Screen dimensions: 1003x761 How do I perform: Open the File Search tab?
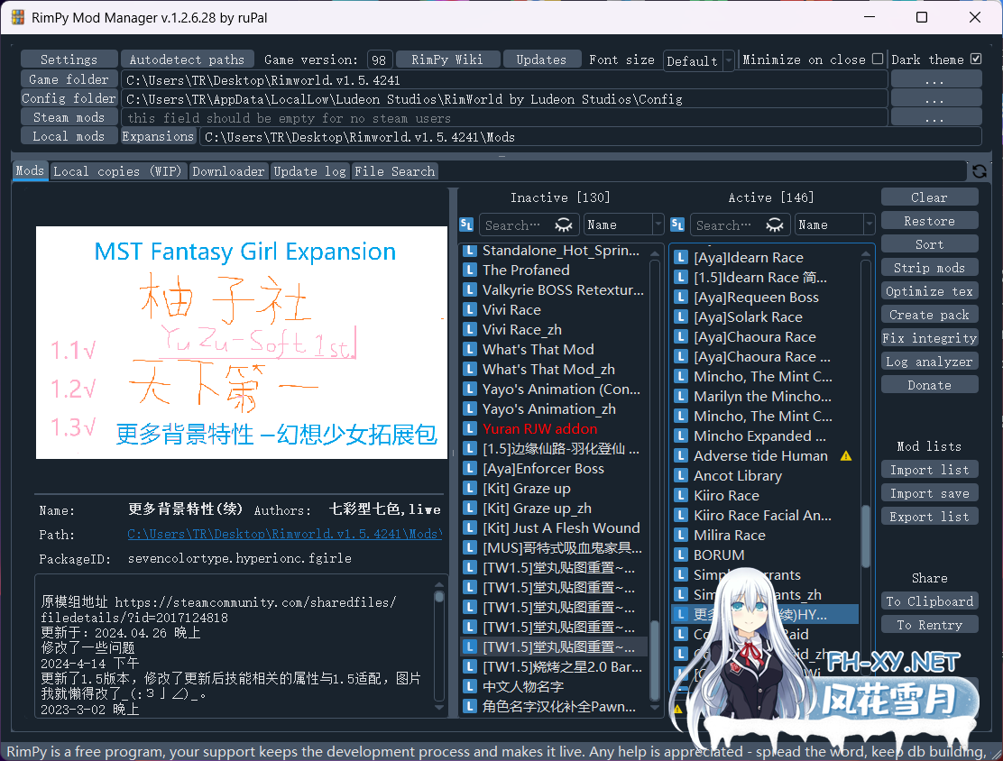(394, 171)
